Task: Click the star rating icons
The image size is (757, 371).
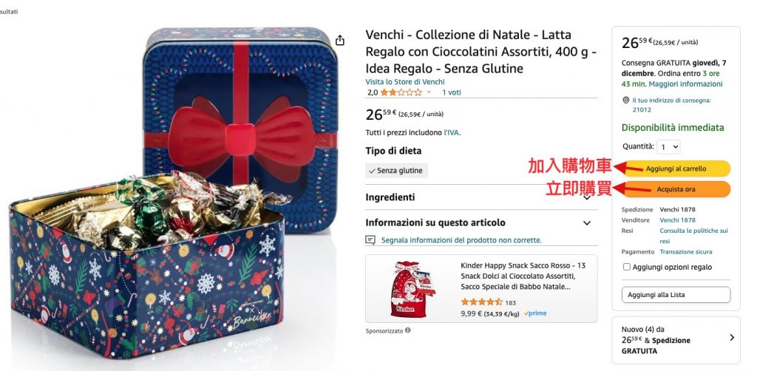Action: pos(401,92)
